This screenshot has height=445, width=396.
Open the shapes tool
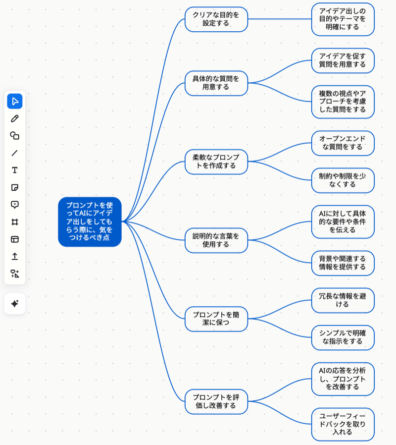(x=15, y=136)
